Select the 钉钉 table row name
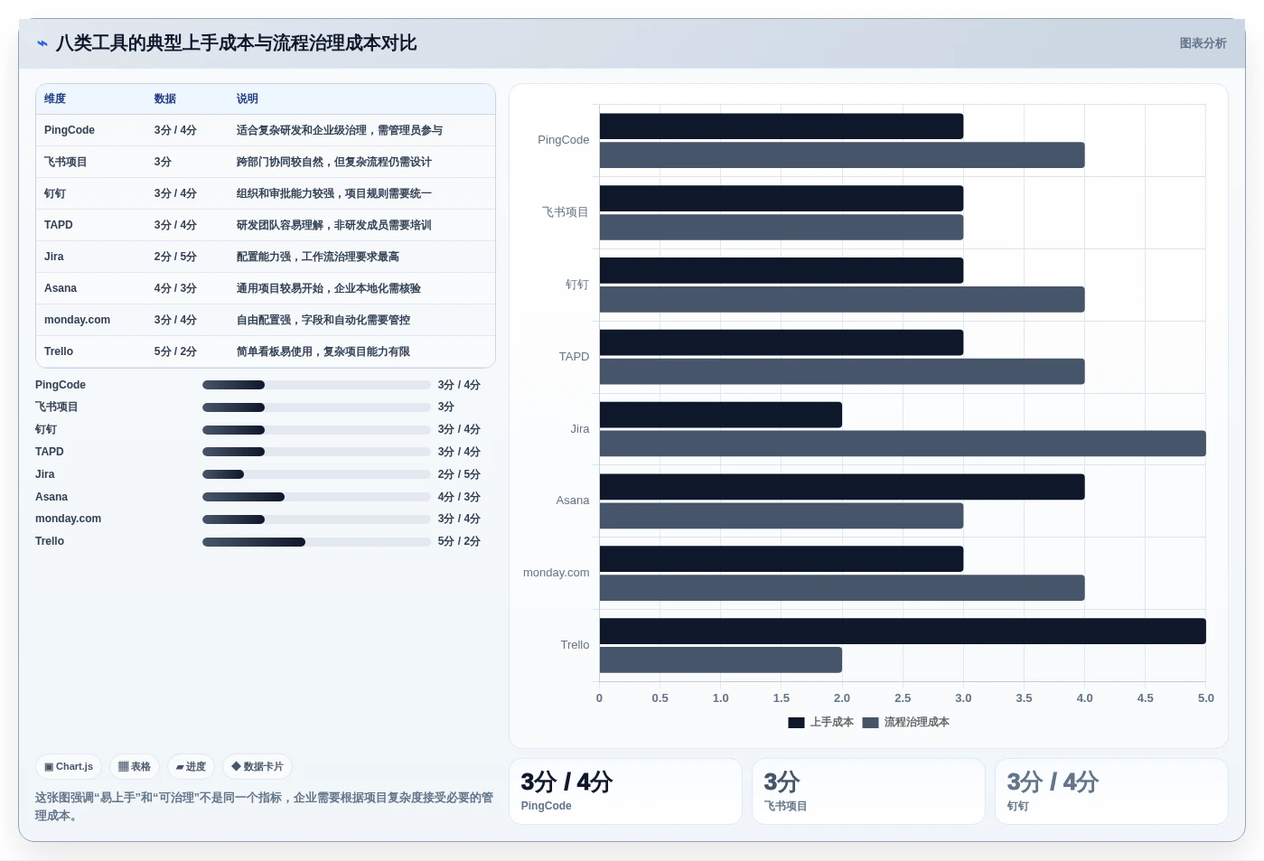The width and height of the screenshot is (1264, 861). [55, 193]
